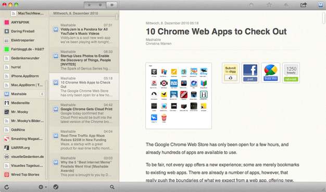Open the hurra! feed
Screen dimensions: 326x192
coord(24,67)
